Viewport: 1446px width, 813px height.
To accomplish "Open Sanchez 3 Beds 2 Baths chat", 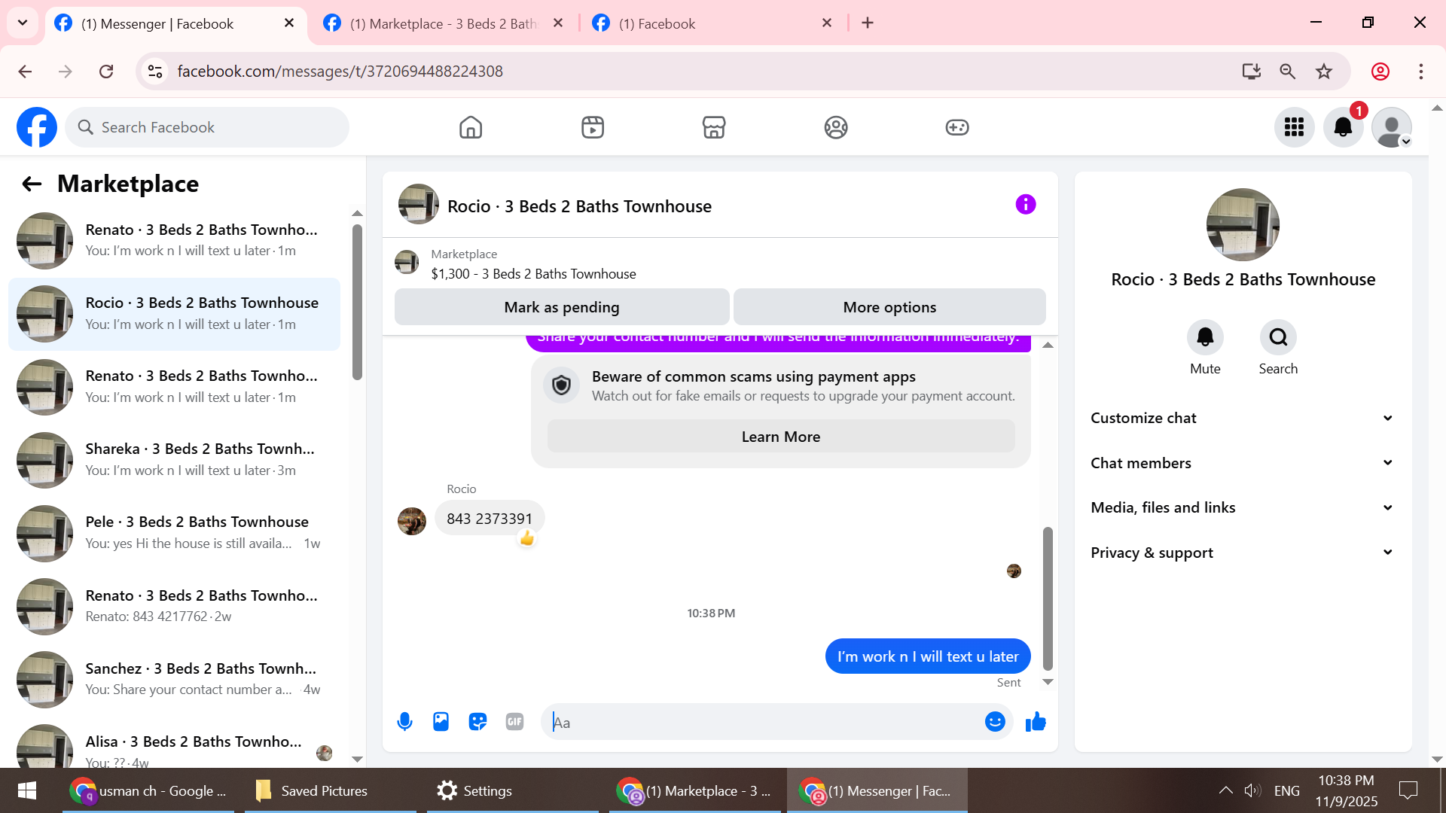I will (x=174, y=680).
